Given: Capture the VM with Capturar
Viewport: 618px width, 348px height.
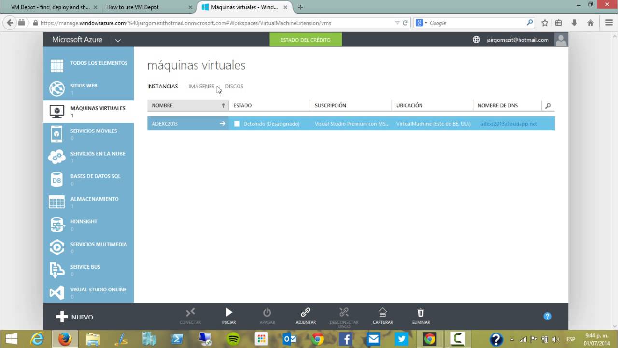Looking at the screenshot, I should pyautogui.click(x=383, y=316).
